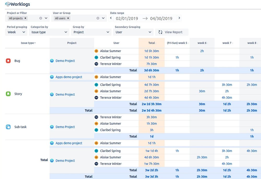This screenshot has width=261, height=179.
Task: Click the red Bug issue type icon
Action: coord(8,61)
